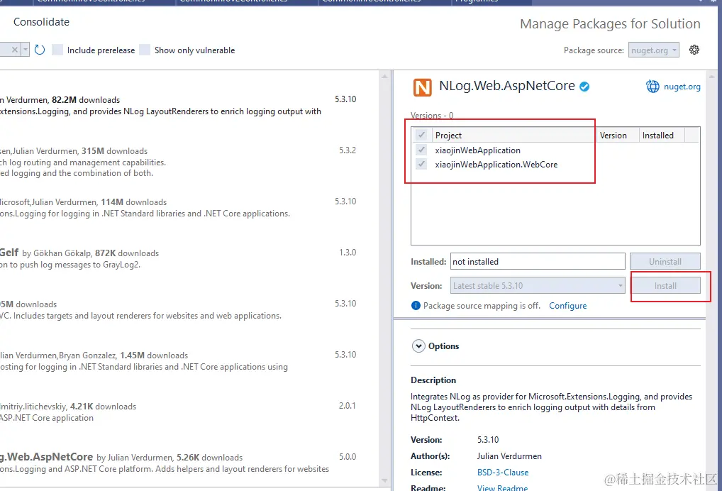Click the Uninstall button

pos(665,262)
